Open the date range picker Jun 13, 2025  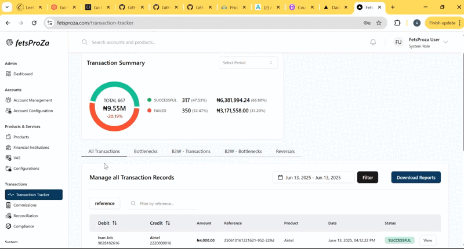pos(313,177)
